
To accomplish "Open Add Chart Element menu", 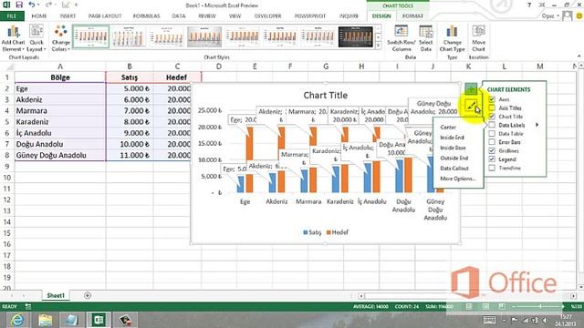I will pyautogui.click(x=13, y=38).
